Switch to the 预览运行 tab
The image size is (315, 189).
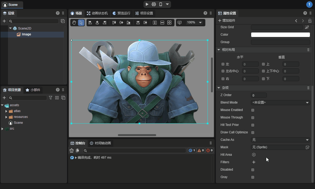(x=122, y=13)
